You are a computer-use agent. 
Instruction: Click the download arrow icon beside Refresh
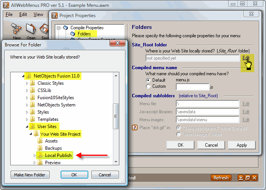point(241,178)
